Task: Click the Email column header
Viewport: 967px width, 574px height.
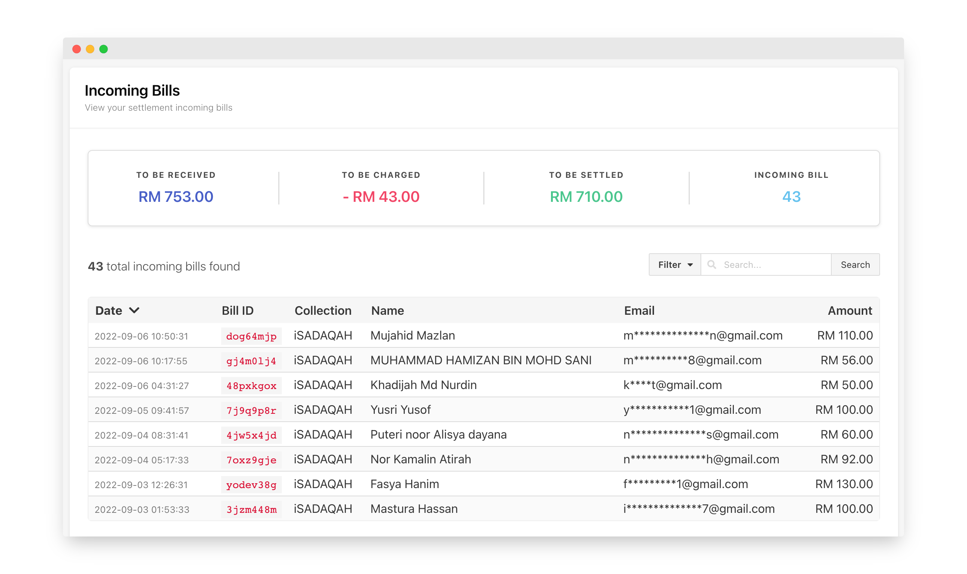Action: (639, 310)
